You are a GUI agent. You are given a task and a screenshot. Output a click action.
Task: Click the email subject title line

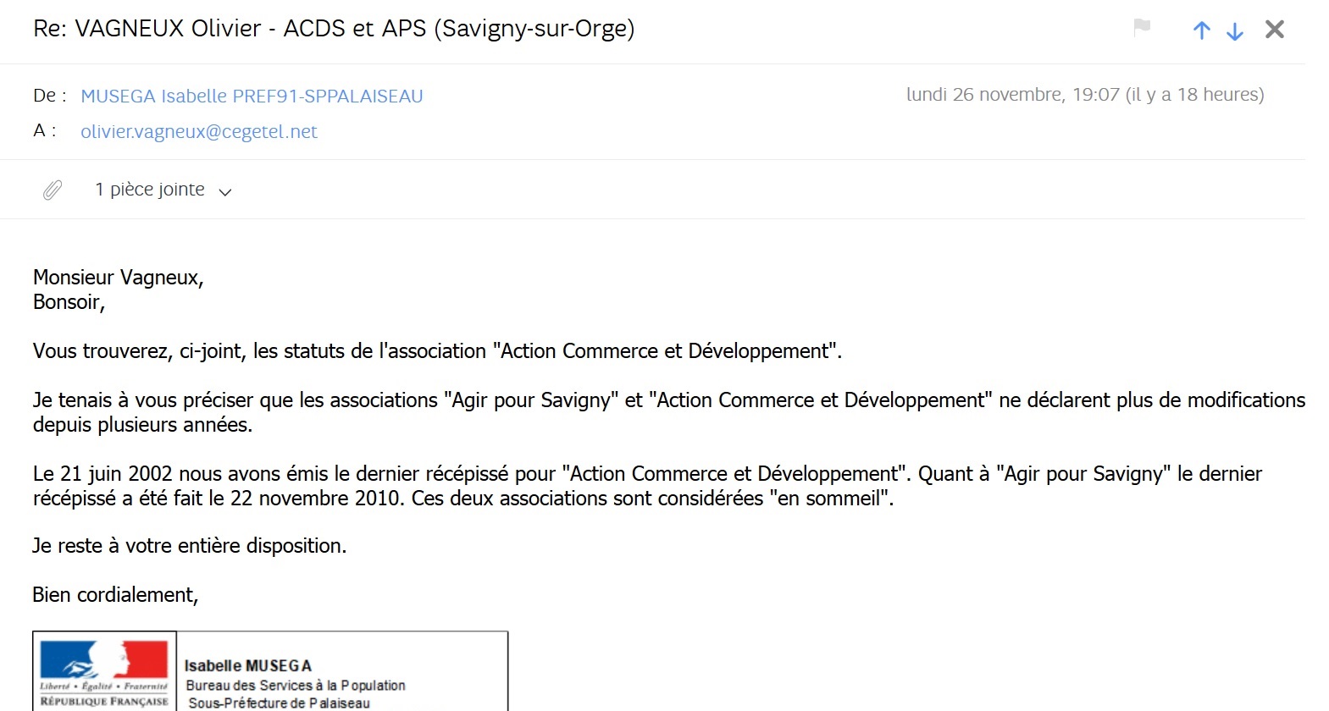coord(334,29)
